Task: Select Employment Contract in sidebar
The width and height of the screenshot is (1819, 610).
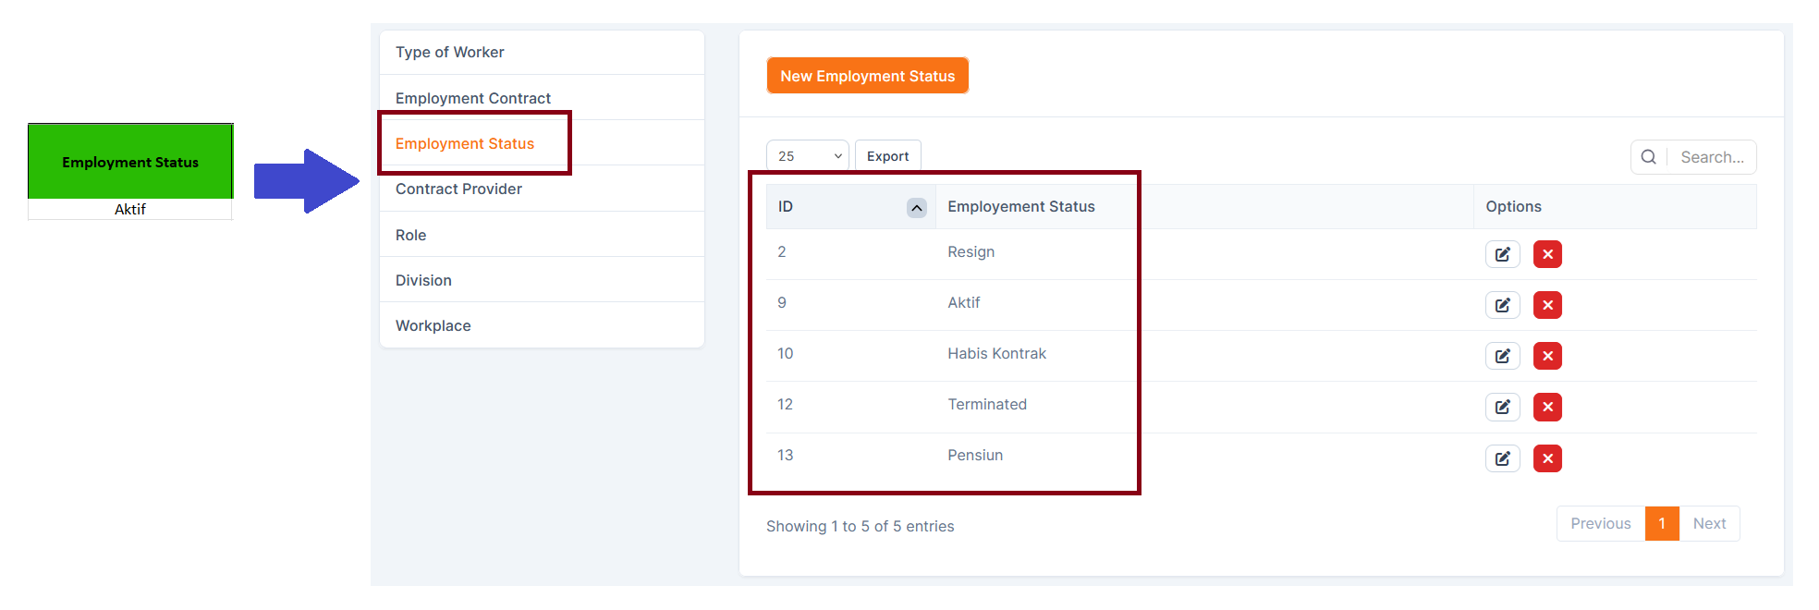Action: click(x=473, y=98)
